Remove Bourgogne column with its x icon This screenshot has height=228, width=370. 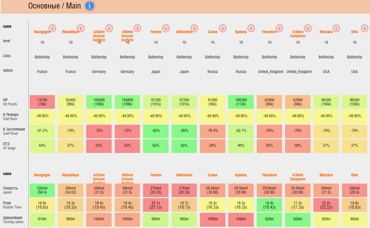(x=52, y=28)
